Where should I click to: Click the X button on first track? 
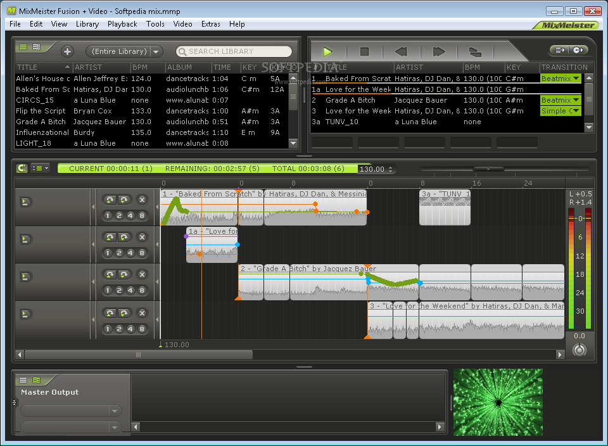click(142, 200)
